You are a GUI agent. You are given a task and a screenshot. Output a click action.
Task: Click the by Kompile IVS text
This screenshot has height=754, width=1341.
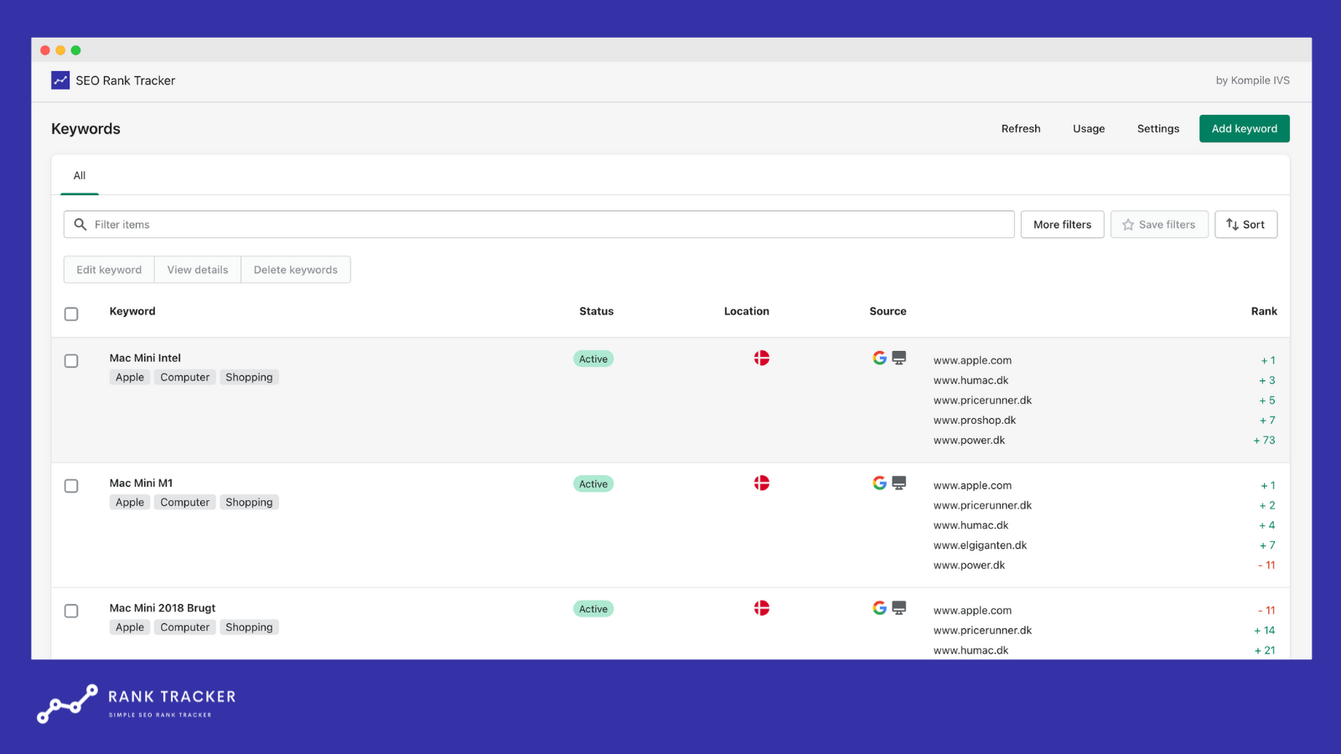click(1253, 80)
